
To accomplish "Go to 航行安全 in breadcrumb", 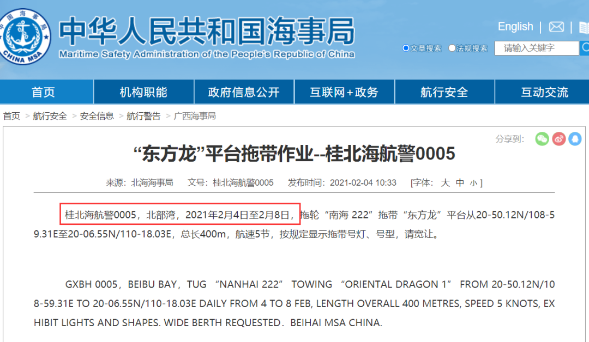I will pos(50,116).
